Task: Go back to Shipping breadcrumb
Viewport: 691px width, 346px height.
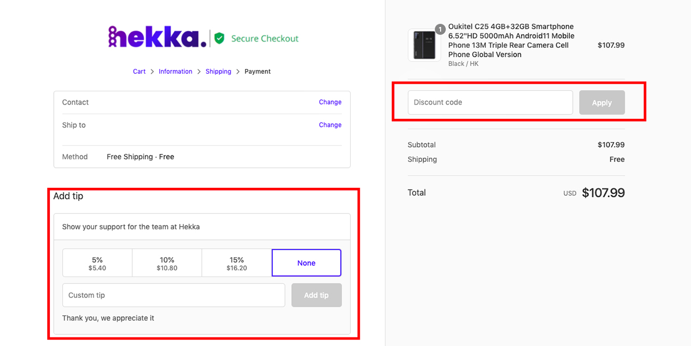Action: [x=218, y=72]
